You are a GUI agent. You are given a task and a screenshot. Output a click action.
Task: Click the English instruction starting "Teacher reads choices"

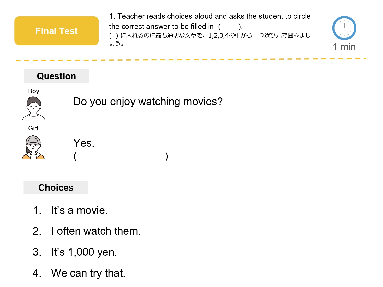tap(209, 16)
